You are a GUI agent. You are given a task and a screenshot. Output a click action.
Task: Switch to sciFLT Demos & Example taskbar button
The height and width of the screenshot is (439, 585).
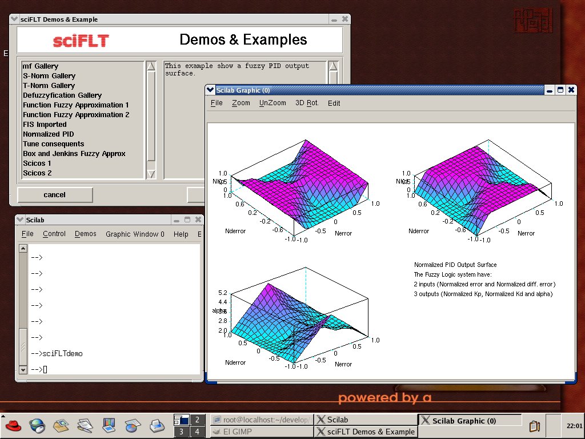coord(365,432)
